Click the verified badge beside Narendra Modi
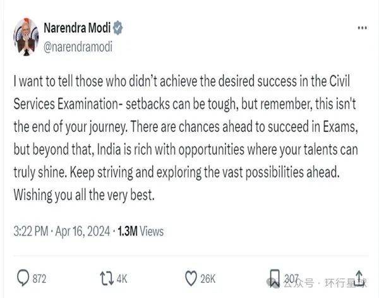Viewport: 379px width, 298px height. (x=118, y=28)
